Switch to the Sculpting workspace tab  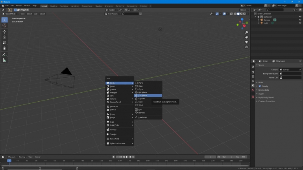coord(64,6)
